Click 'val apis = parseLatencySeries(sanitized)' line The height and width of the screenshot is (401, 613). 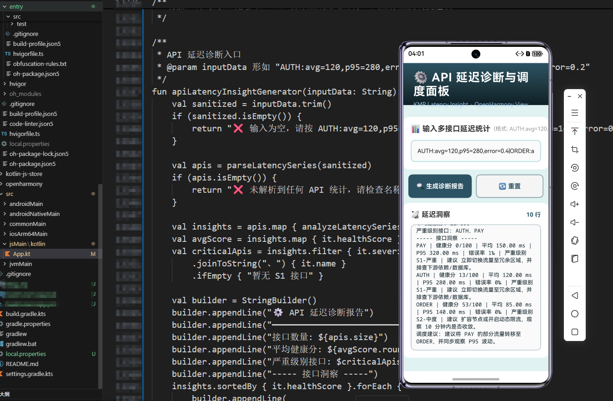[272, 165]
